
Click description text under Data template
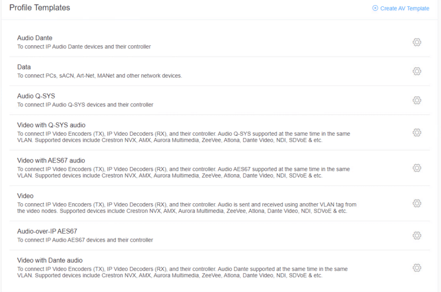coord(100,76)
